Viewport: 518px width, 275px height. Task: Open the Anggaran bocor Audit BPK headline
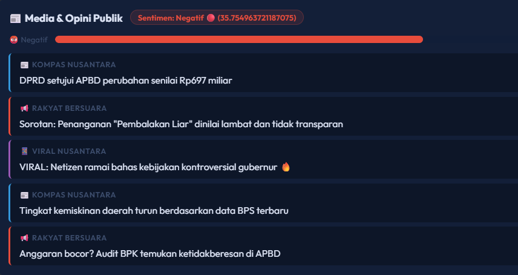150,254
